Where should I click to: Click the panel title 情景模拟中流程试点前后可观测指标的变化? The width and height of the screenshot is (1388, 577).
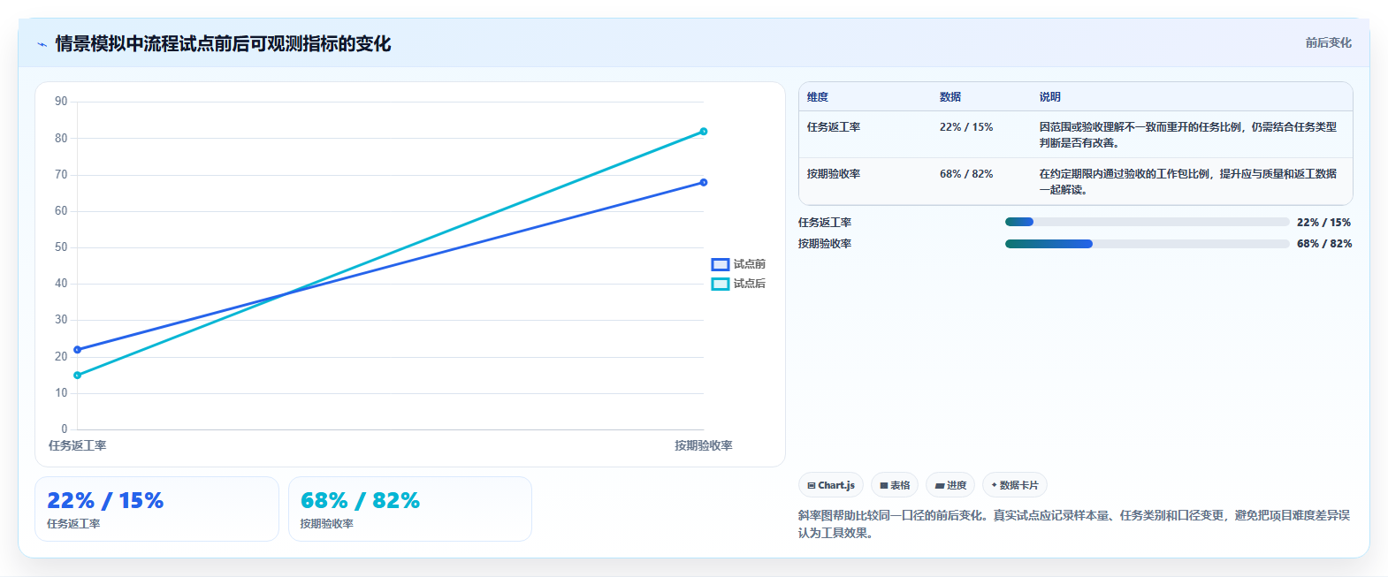tap(223, 43)
